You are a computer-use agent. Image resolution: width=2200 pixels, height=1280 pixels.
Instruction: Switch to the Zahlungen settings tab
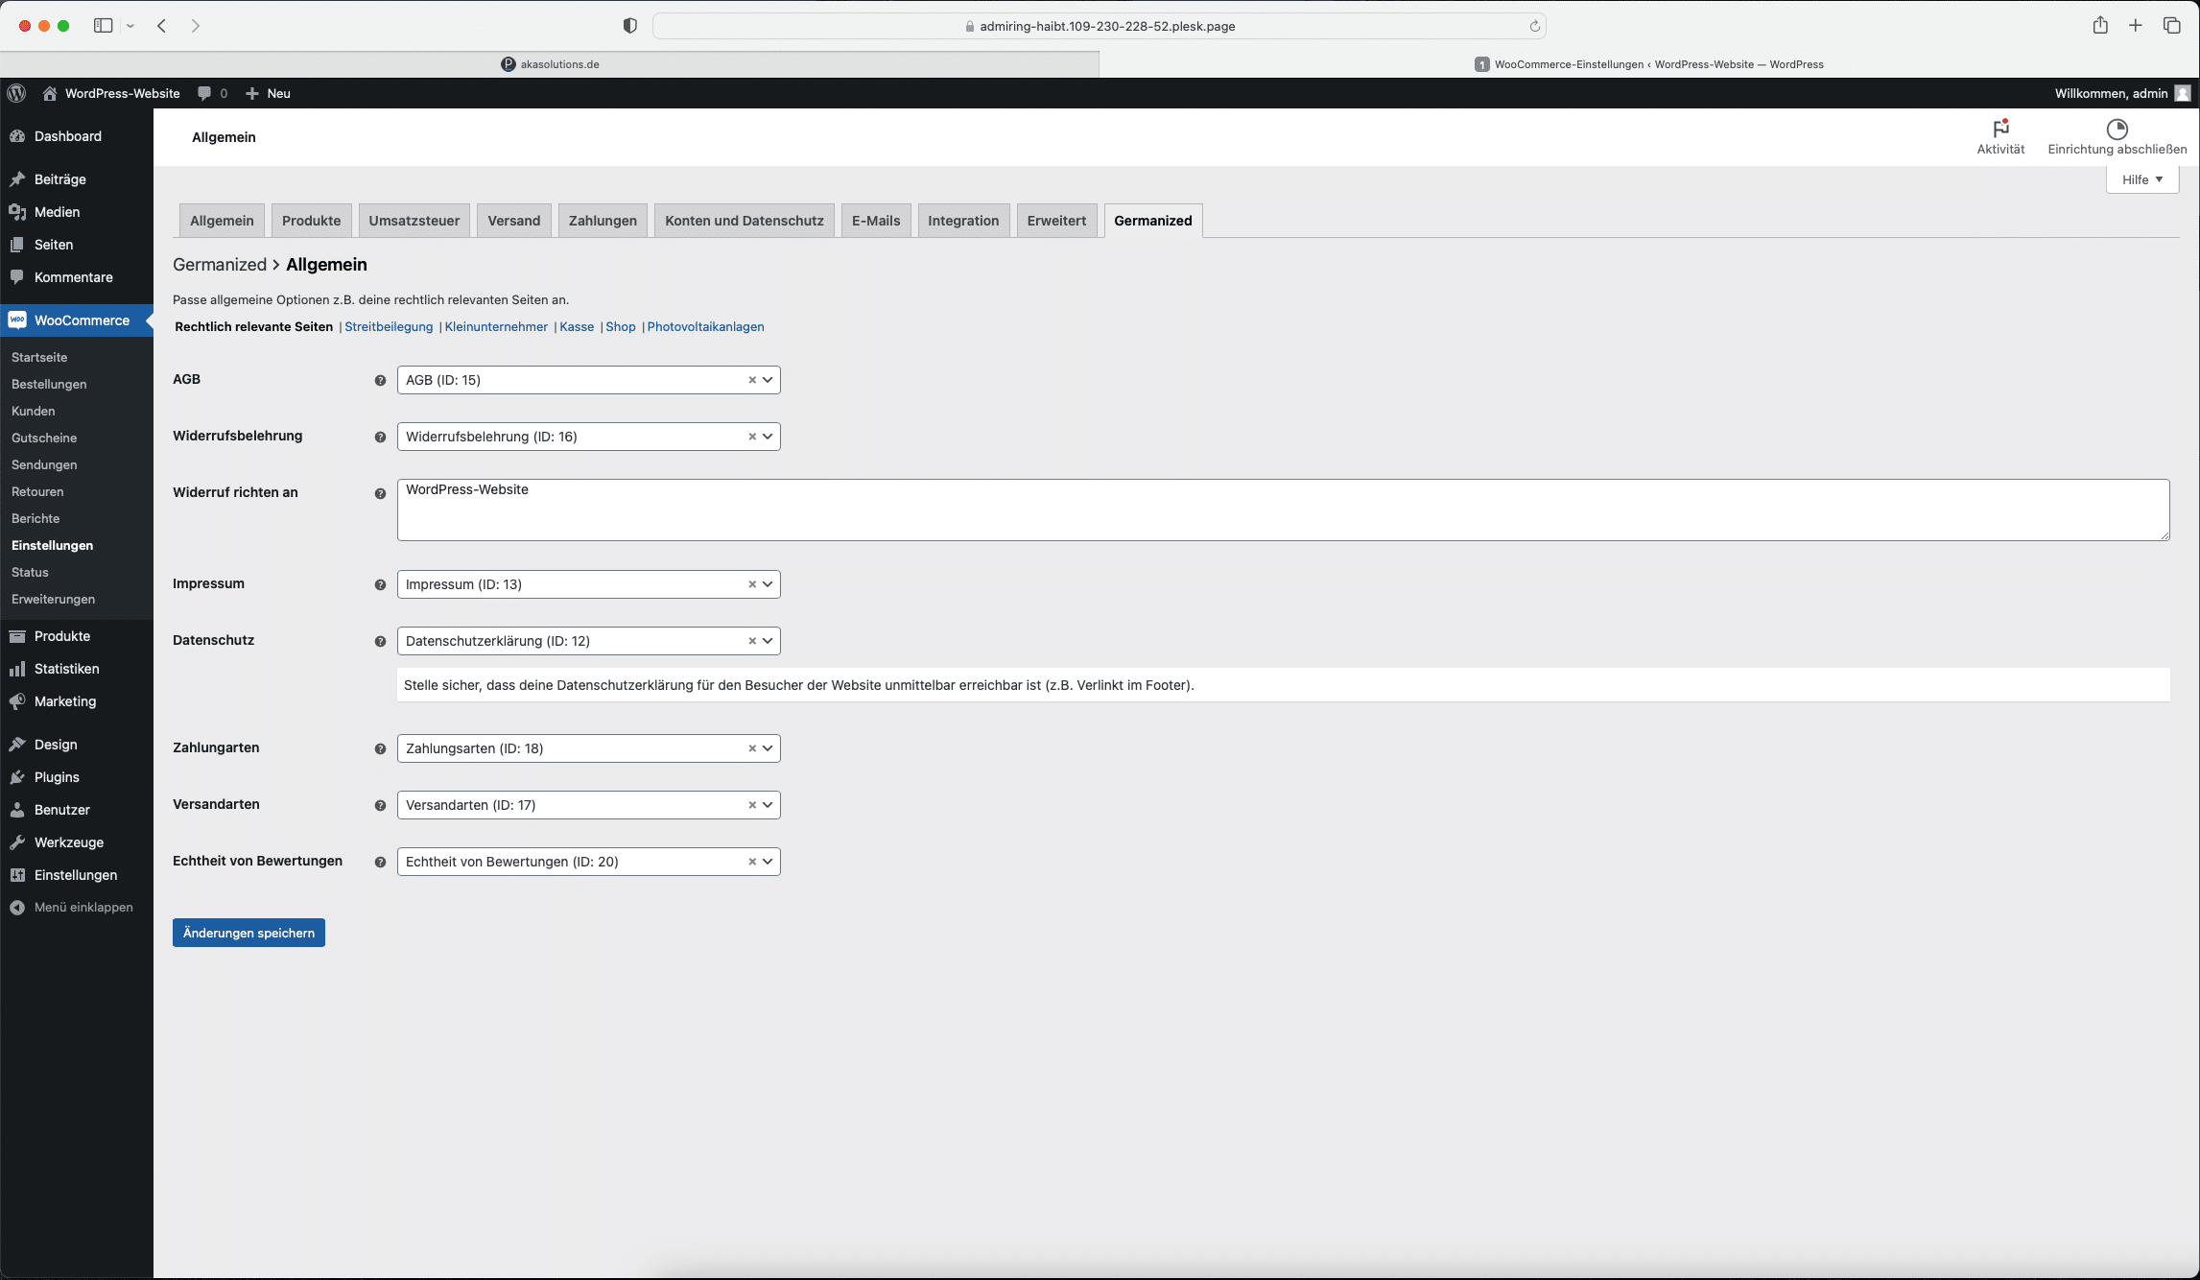pos(603,221)
